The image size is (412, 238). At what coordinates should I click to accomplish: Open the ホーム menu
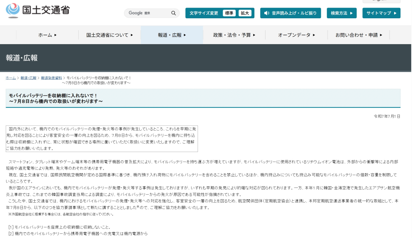pos(47,35)
